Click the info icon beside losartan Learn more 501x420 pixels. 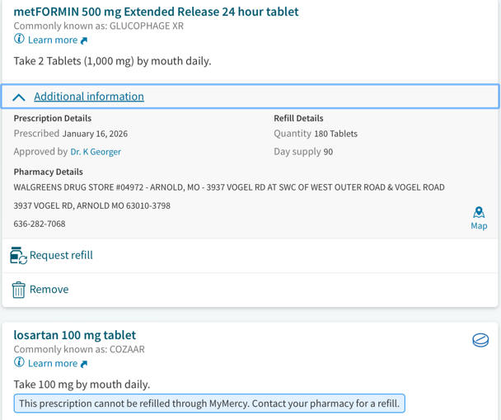coord(19,362)
